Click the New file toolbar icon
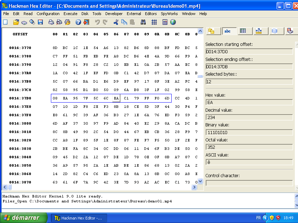Screen dimensions: 298x223 [5, 22]
